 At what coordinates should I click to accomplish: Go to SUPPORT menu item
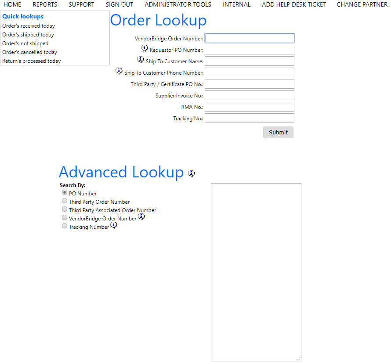tap(81, 4)
